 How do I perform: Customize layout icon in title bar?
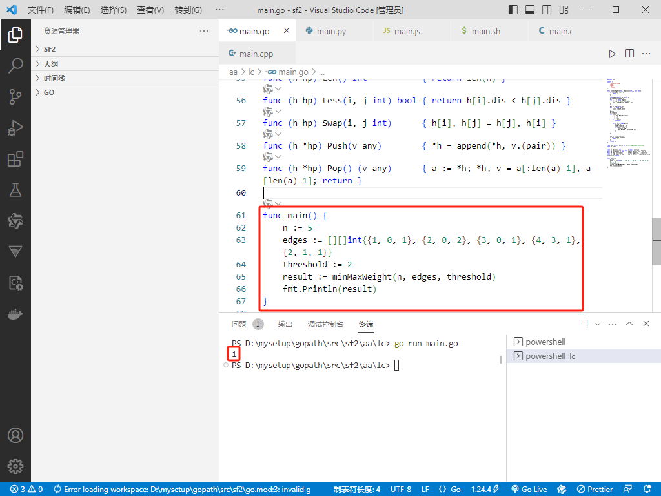point(564,10)
